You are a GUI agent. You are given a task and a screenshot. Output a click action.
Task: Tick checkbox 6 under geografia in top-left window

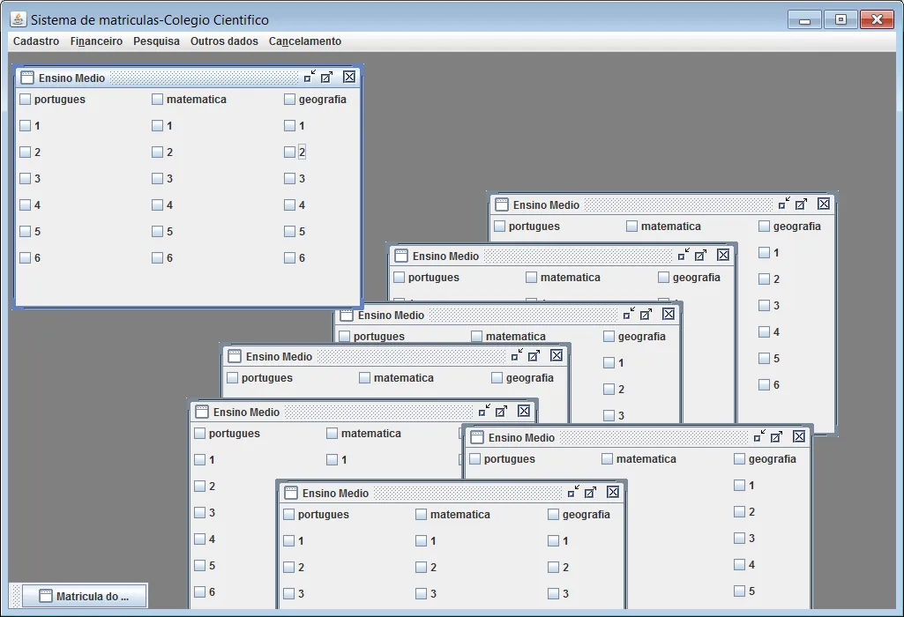295,258
